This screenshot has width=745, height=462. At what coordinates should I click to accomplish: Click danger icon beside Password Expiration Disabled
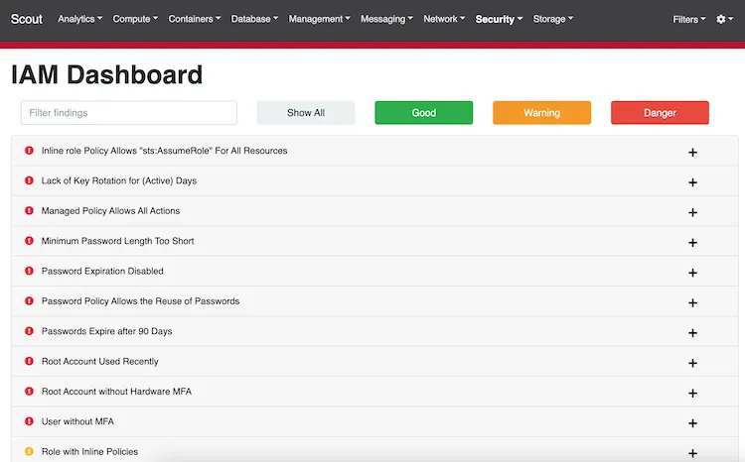click(x=29, y=271)
